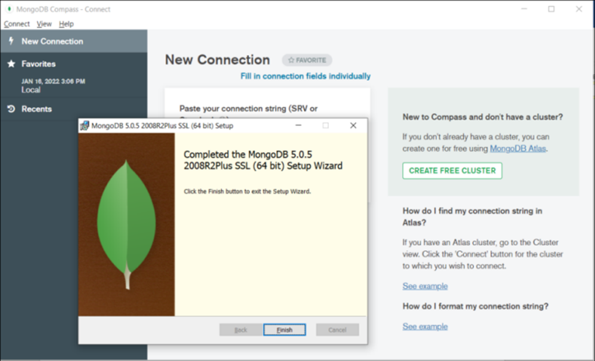
Task: Click the disabled Back button in Setup
Action: click(x=241, y=330)
